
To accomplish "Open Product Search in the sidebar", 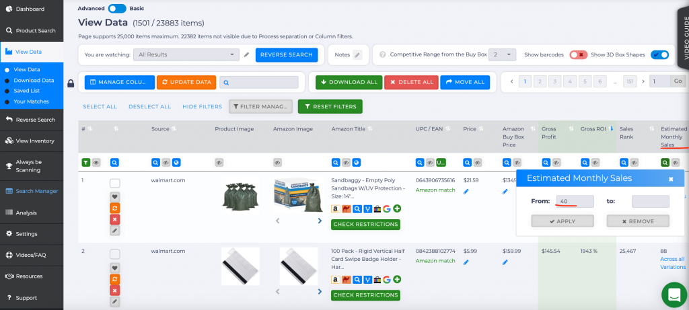I will pos(32,30).
